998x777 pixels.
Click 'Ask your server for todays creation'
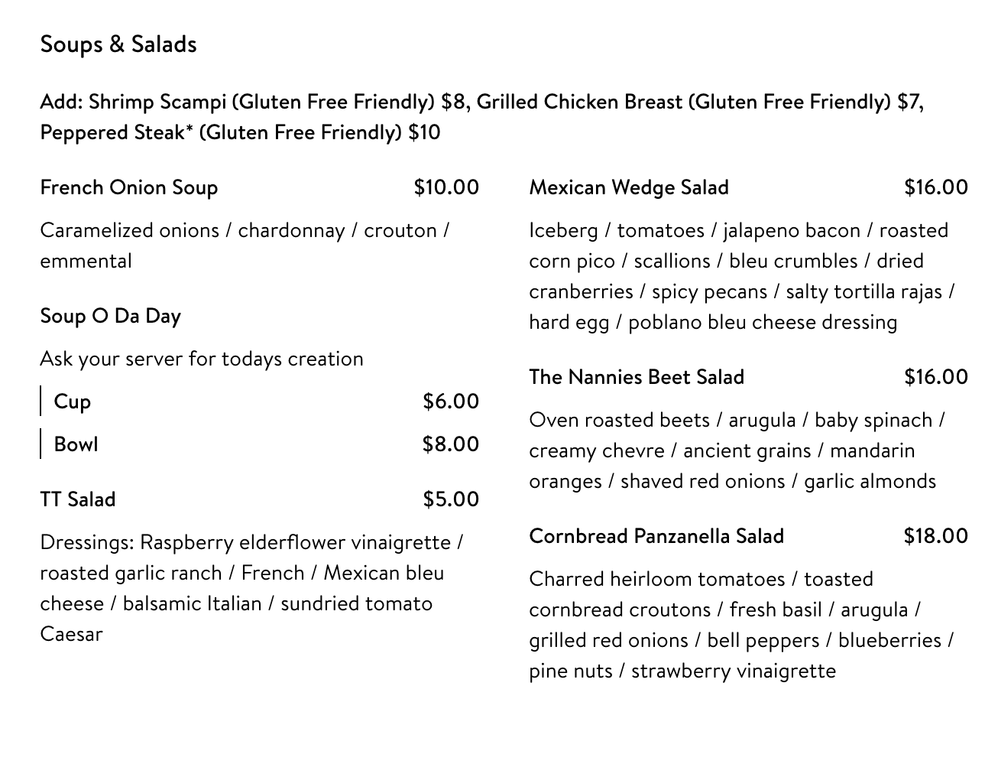[x=202, y=359]
